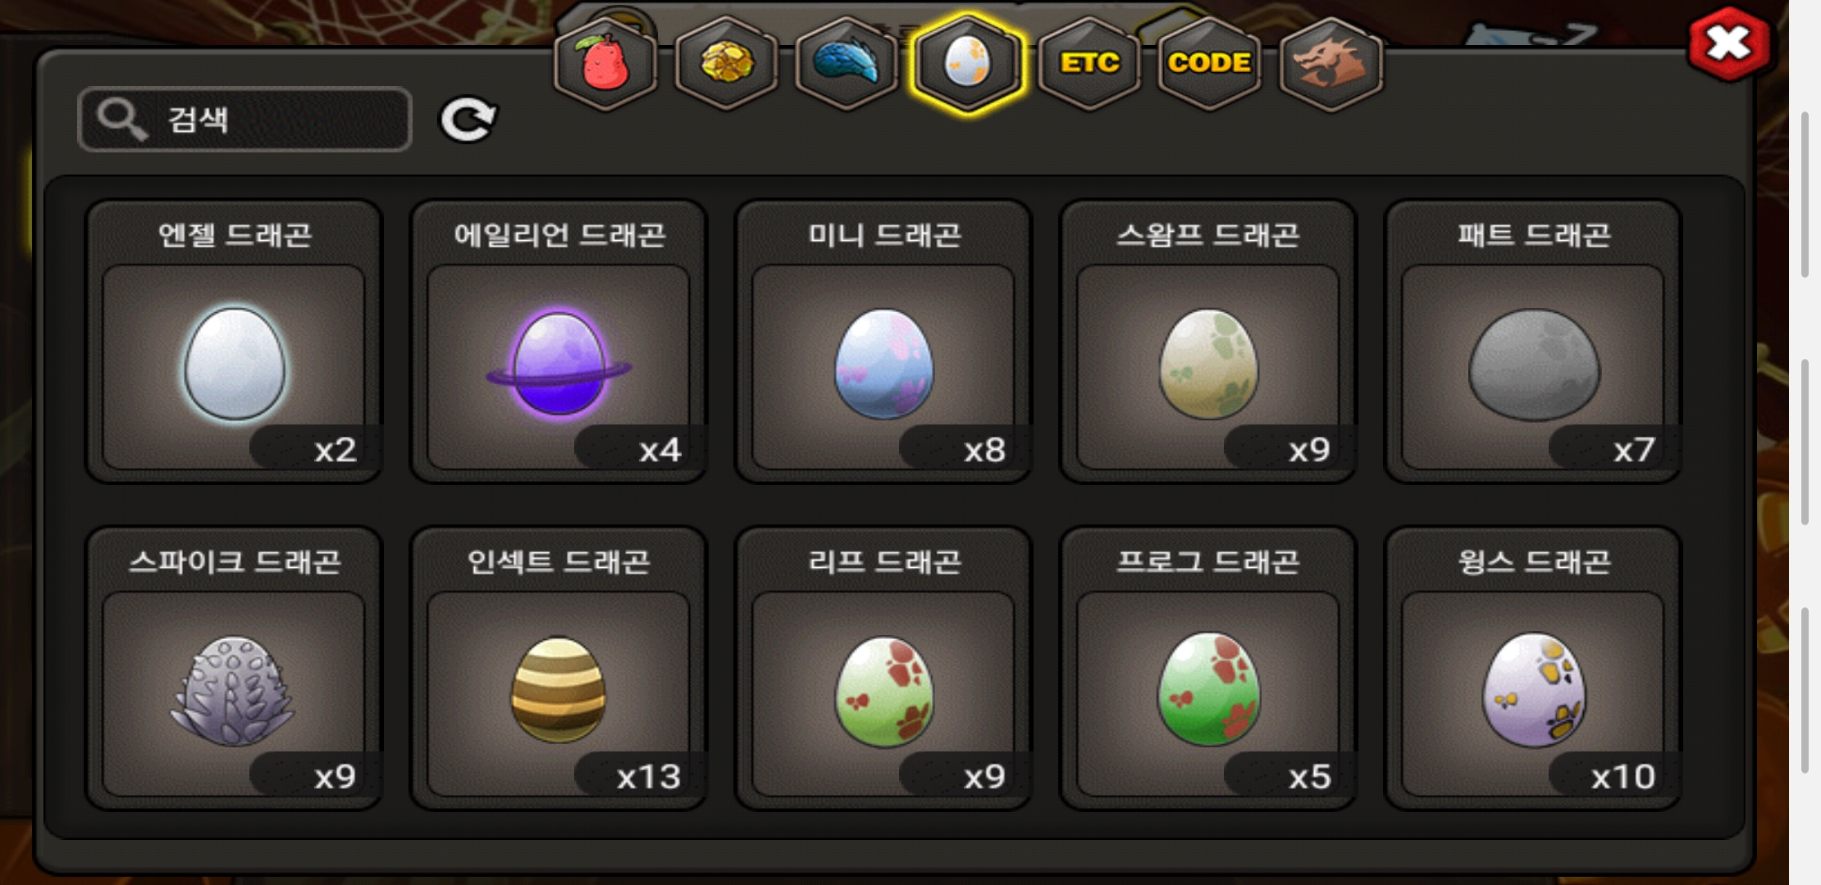Image resolution: width=1821 pixels, height=885 pixels.
Task: Open the gold nugget tab
Action: (x=726, y=64)
